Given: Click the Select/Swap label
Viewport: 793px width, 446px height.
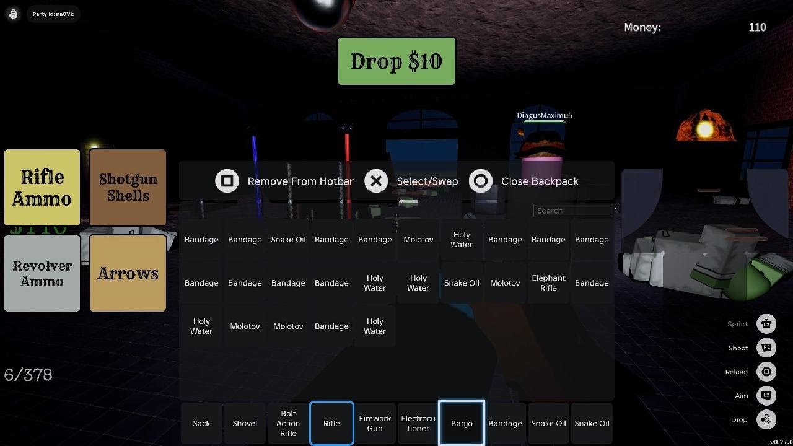Looking at the screenshot, I should click(x=427, y=181).
